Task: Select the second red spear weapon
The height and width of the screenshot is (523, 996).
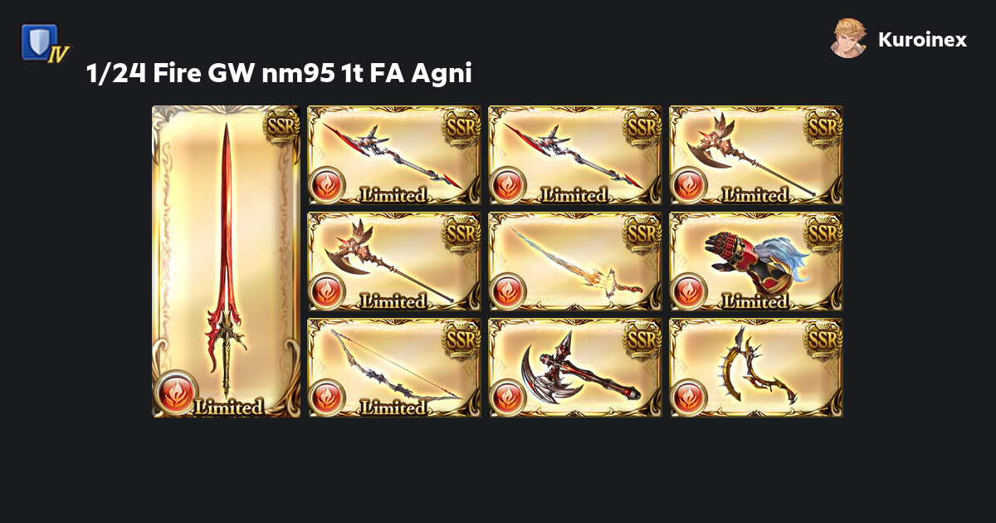Action: 575,155
